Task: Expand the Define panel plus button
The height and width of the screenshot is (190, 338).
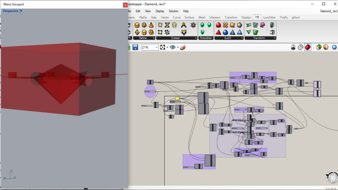Action: 154,38
